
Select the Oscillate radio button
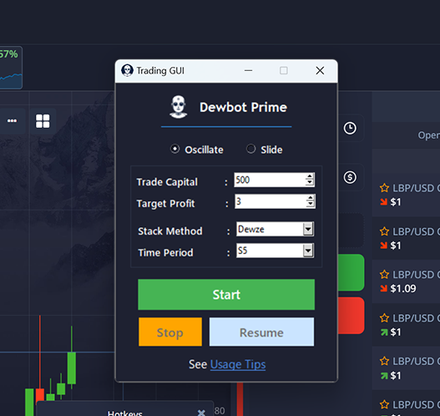pyautogui.click(x=174, y=149)
